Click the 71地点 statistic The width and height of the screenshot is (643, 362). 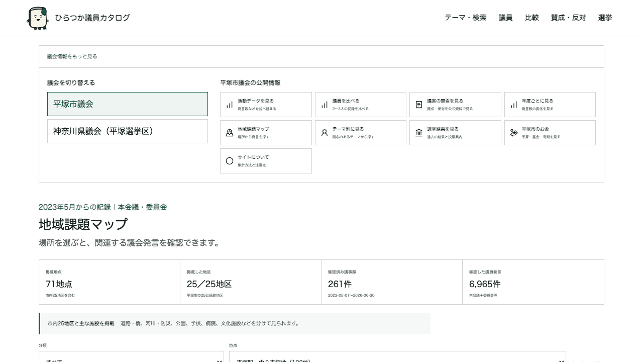(x=59, y=284)
